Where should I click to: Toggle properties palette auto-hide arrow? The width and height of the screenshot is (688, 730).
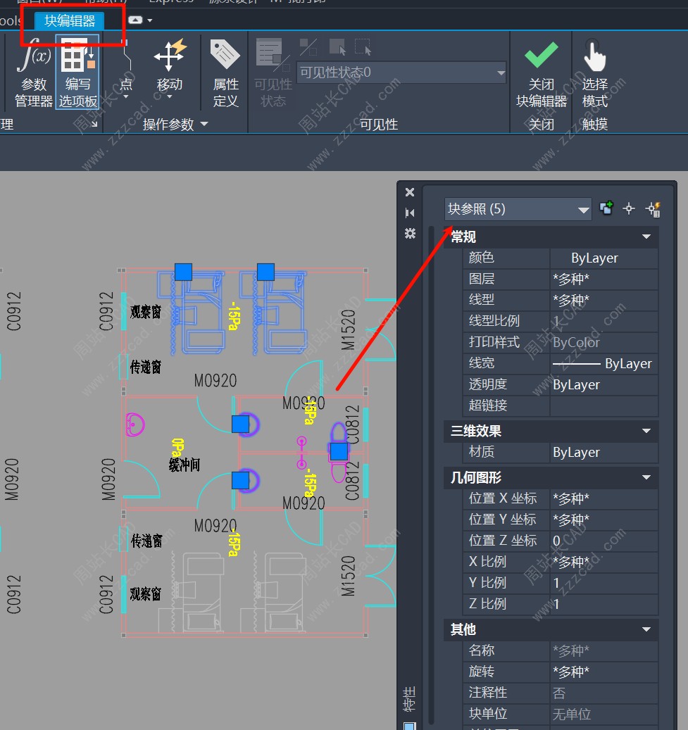(x=410, y=213)
